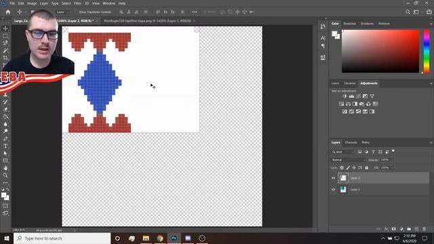Open the Adjustments panel flyout menu
This screenshot has height=244, width=434.
tap(431, 83)
